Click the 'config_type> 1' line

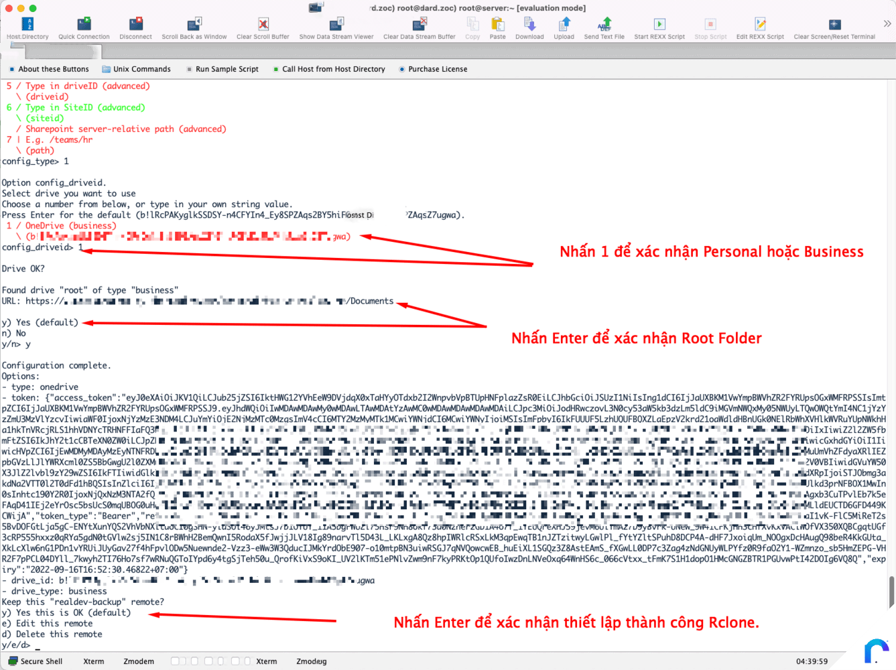(36, 161)
